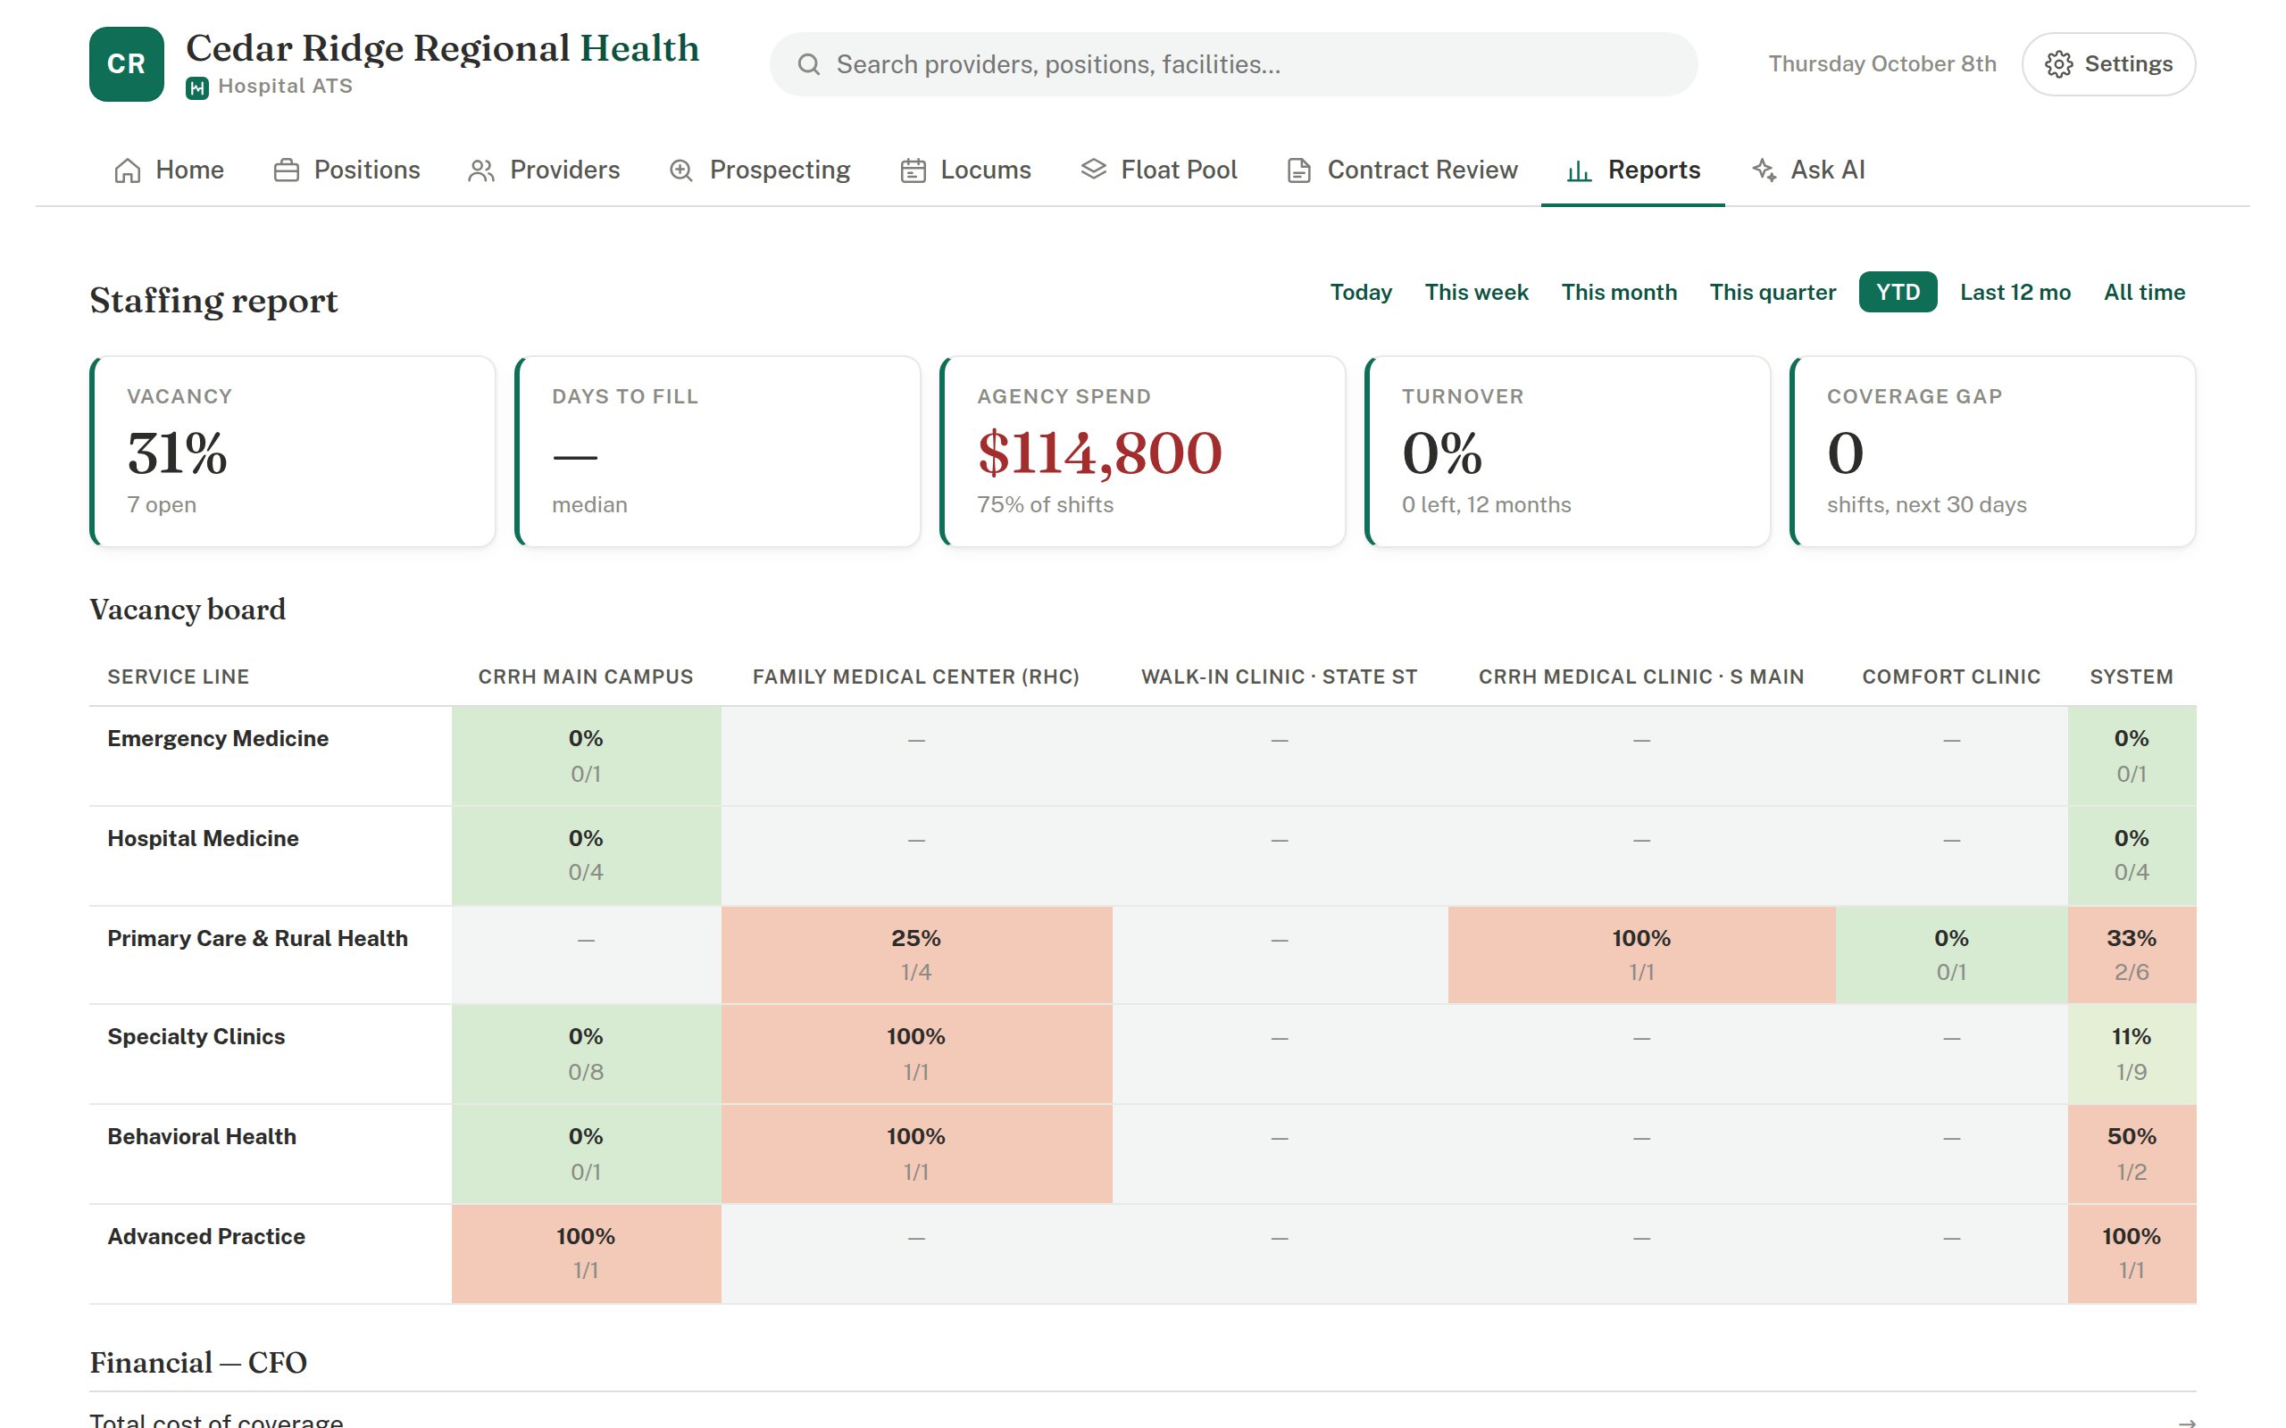The image size is (2286, 1428).
Task: Click the Turnover 0% card
Action: [1568, 452]
